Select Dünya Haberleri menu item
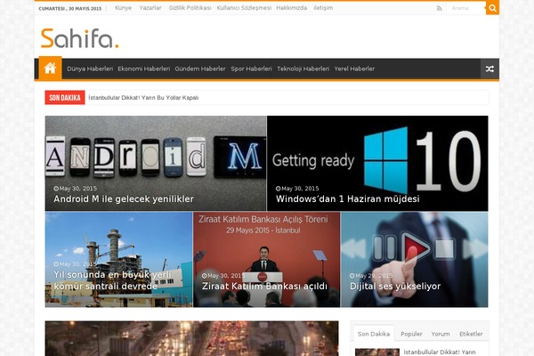The height and width of the screenshot is (356, 534). tap(90, 69)
